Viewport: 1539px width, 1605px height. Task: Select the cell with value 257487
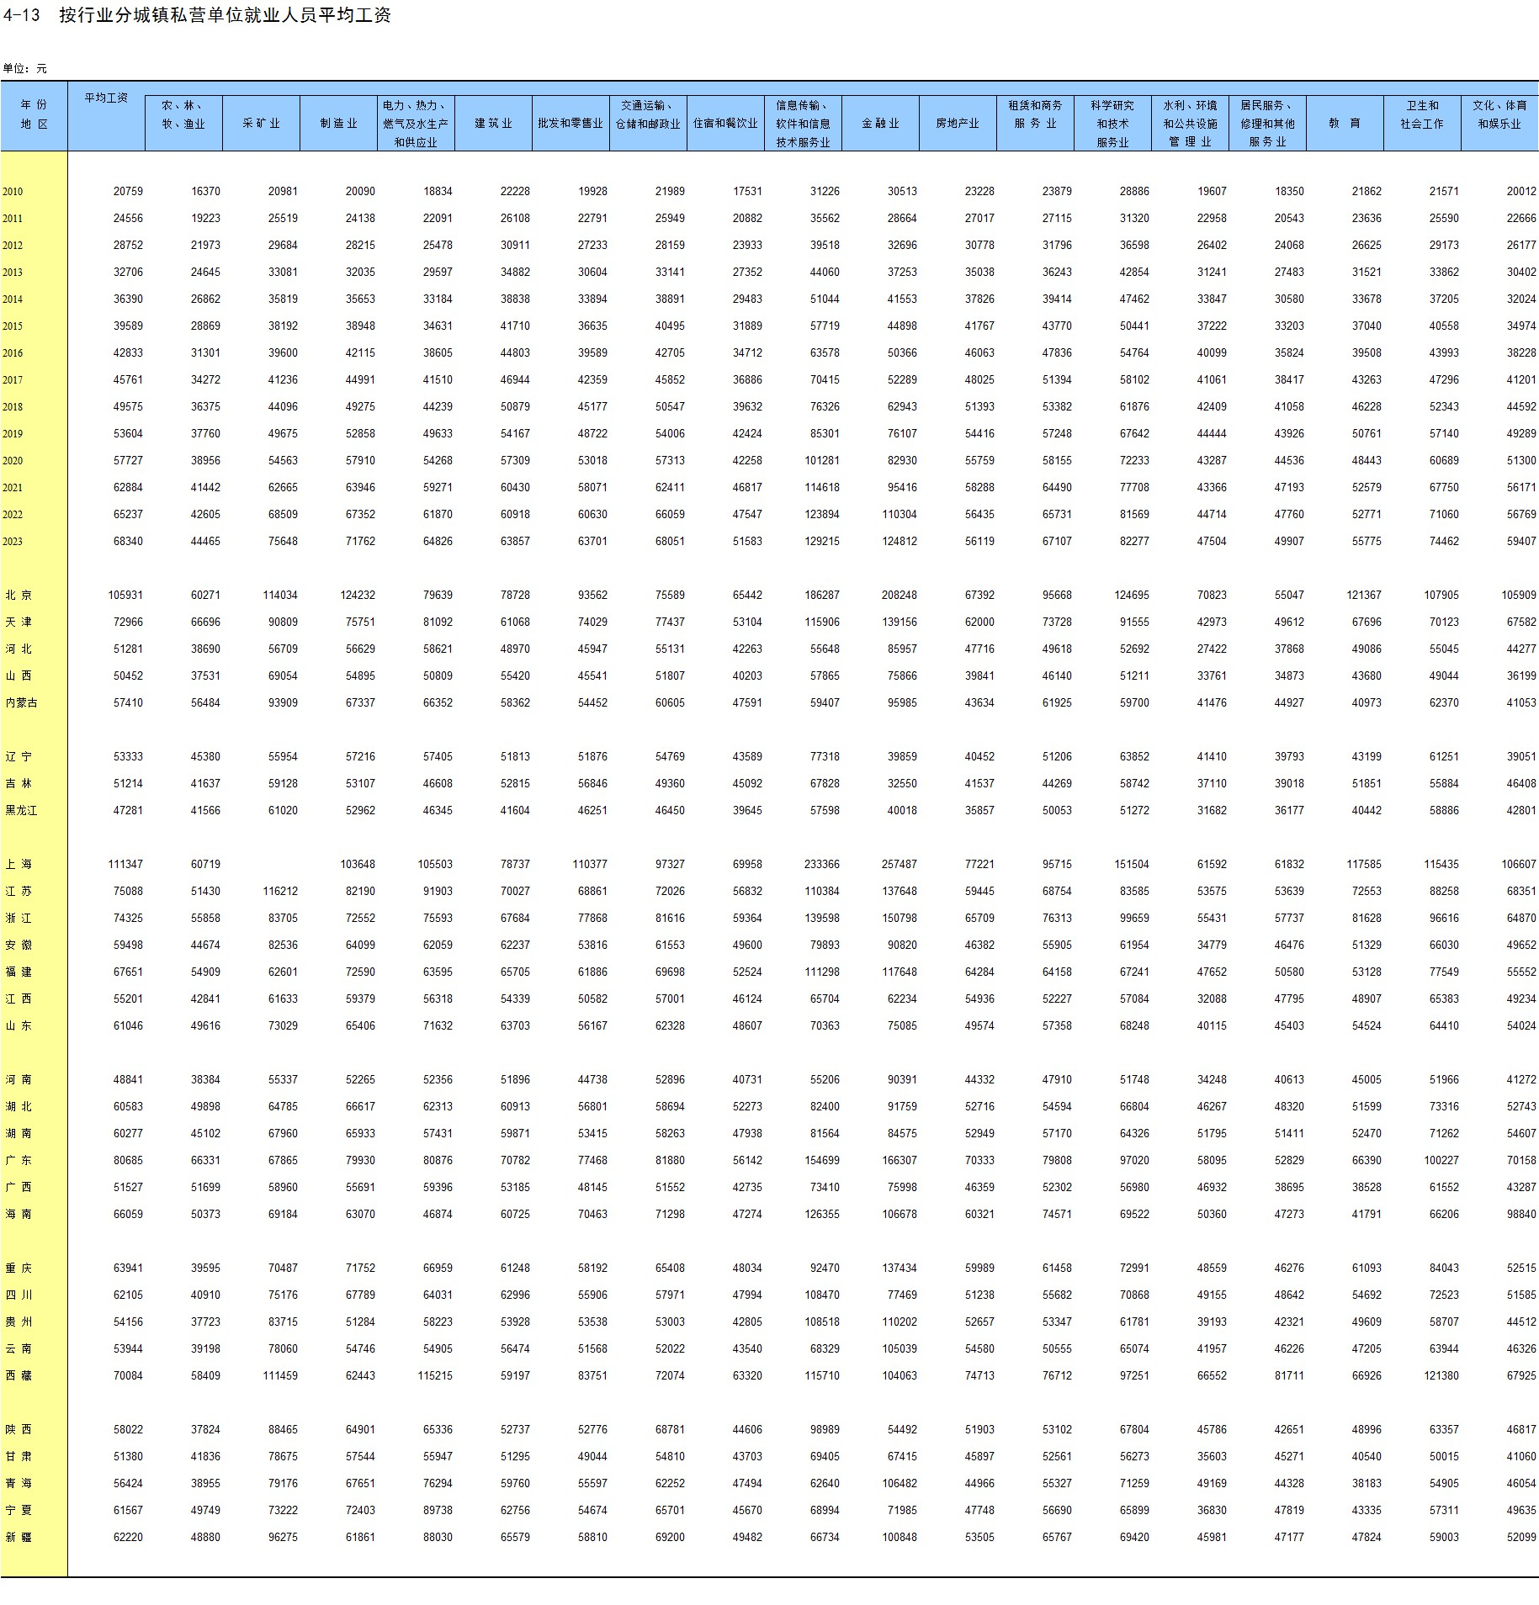click(899, 865)
